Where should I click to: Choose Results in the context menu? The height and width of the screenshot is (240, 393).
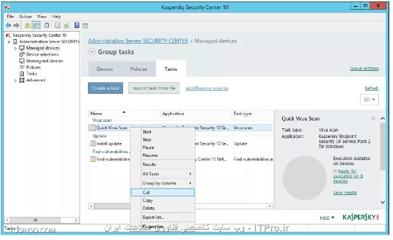[x=163, y=164]
